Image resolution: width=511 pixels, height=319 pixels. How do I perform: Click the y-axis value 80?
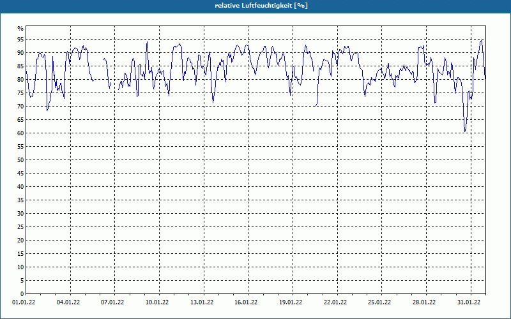20,79
